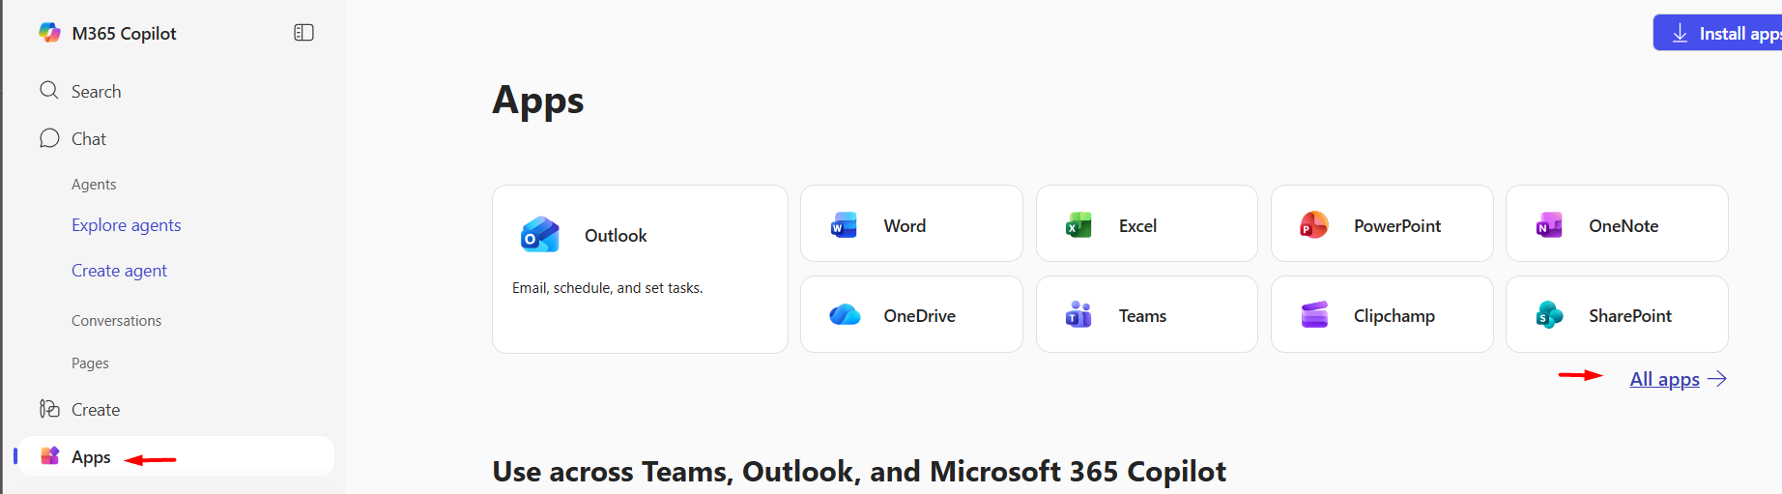
Task: Select the Explore agents link
Action: (x=126, y=225)
